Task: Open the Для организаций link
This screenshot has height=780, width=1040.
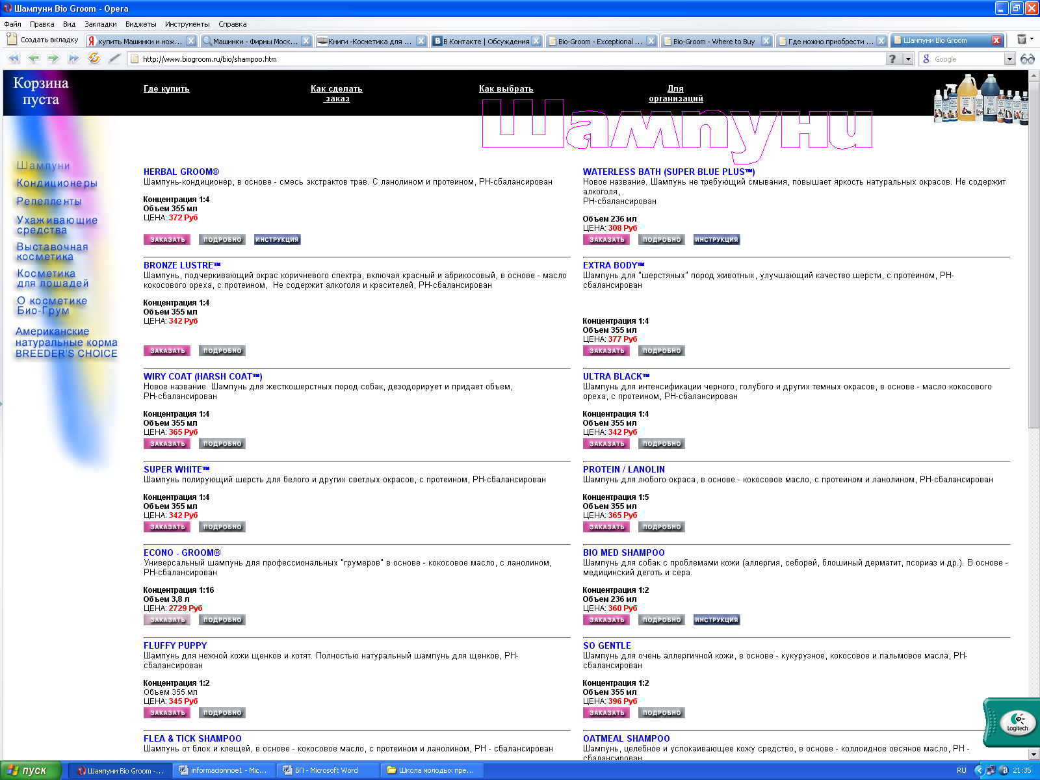Action: pos(675,94)
